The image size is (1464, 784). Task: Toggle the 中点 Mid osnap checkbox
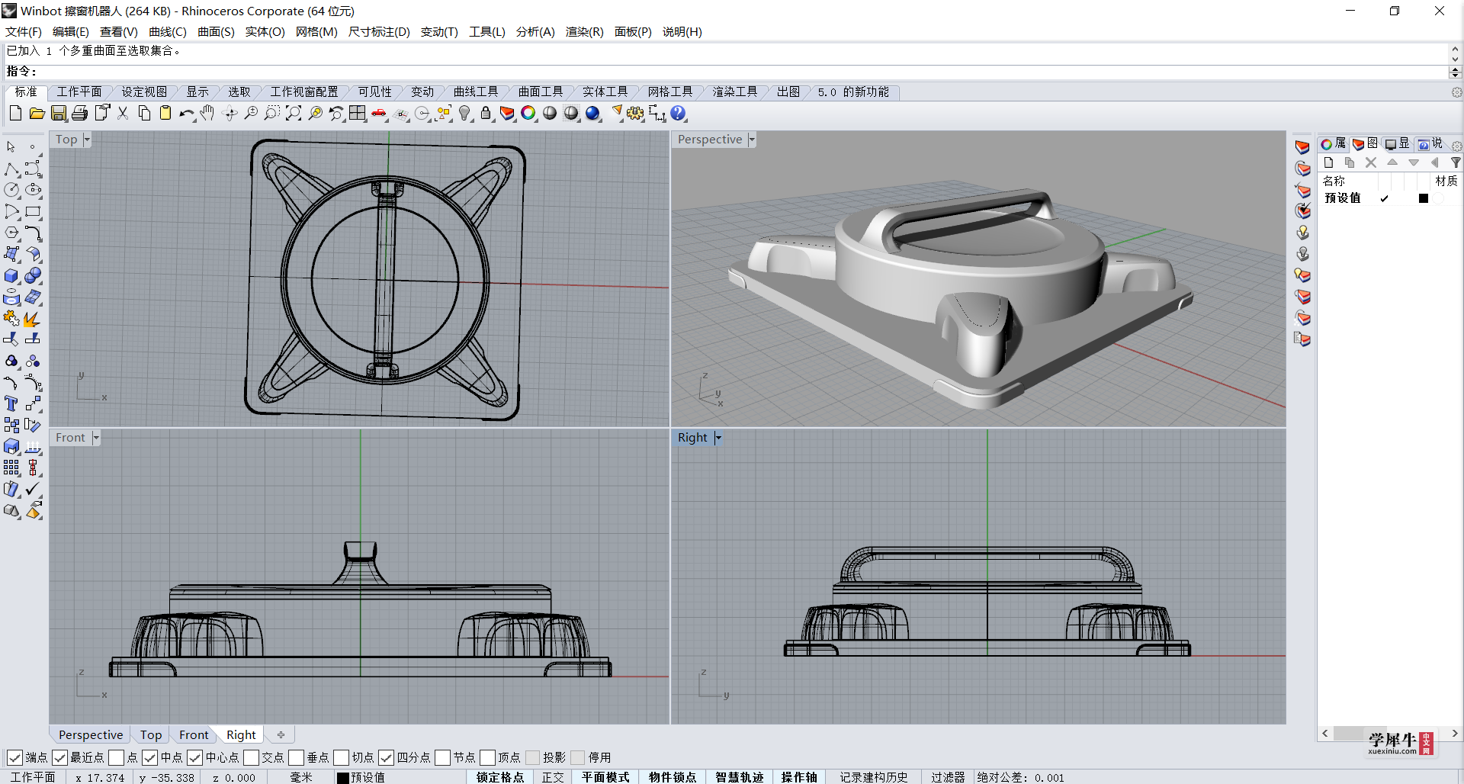pyautogui.click(x=149, y=757)
